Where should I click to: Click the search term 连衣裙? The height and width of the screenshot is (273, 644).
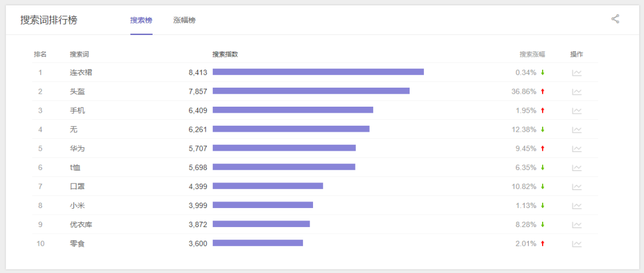tap(81, 73)
